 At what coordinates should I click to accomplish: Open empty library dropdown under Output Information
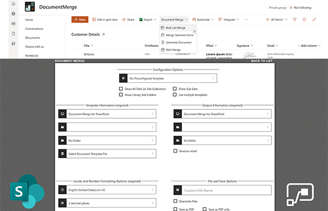[x=223, y=127]
